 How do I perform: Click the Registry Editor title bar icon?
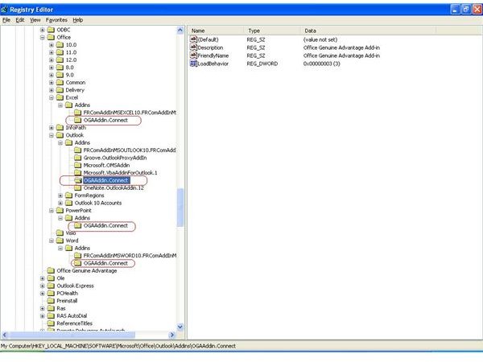(4, 9)
